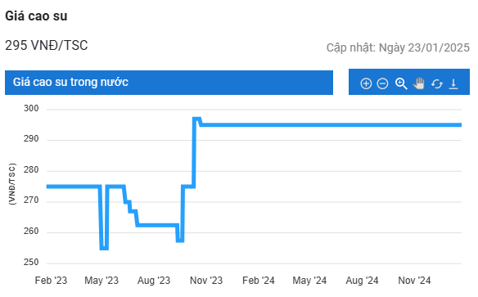Activate the hand panning tool
Image resolution: width=478 pixels, height=297 pixels.
(419, 83)
